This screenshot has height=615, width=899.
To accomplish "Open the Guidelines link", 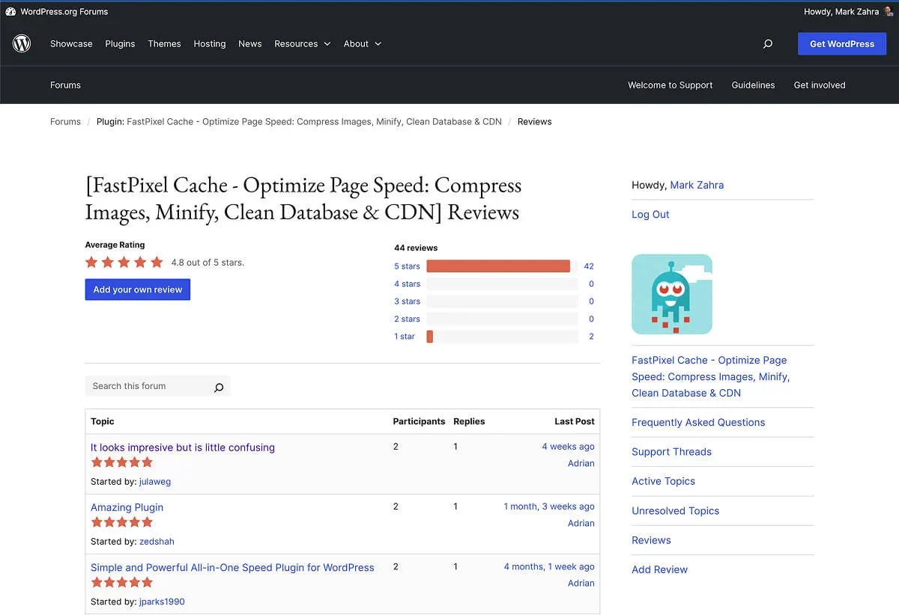I will 753,85.
